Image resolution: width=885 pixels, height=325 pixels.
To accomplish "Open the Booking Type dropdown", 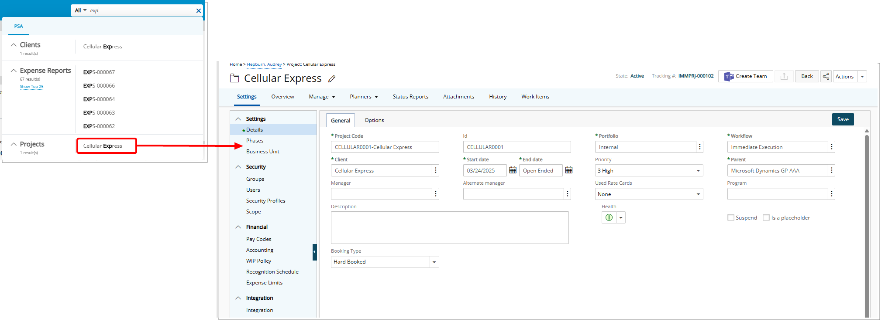I will (434, 262).
